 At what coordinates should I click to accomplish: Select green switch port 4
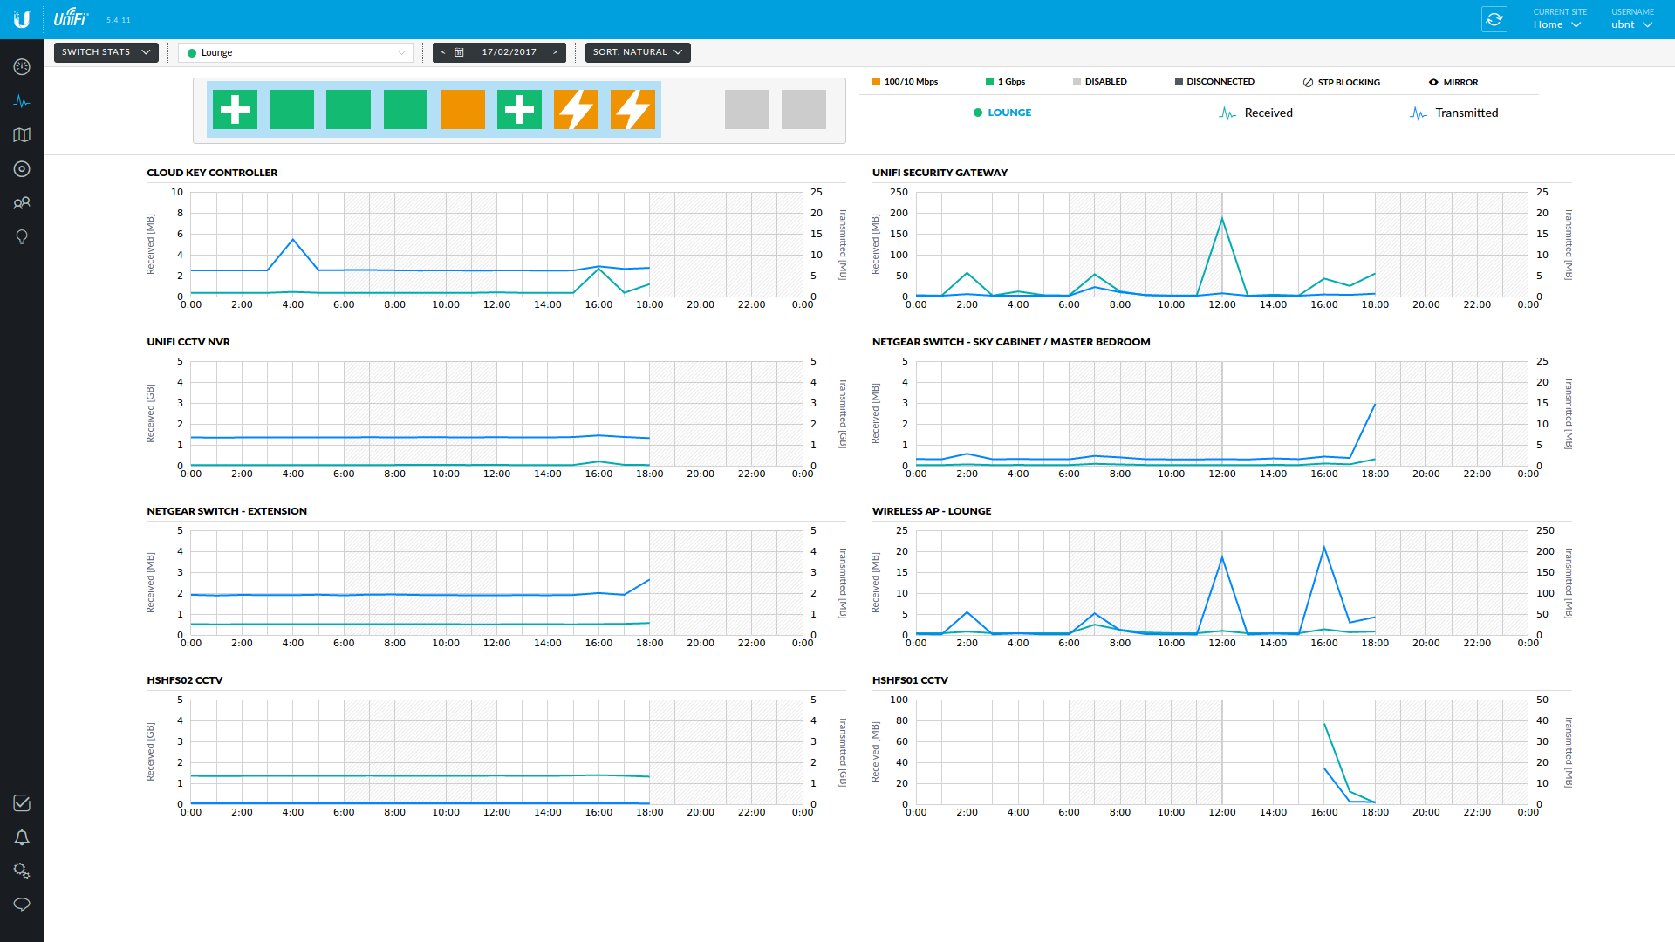click(x=406, y=110)
